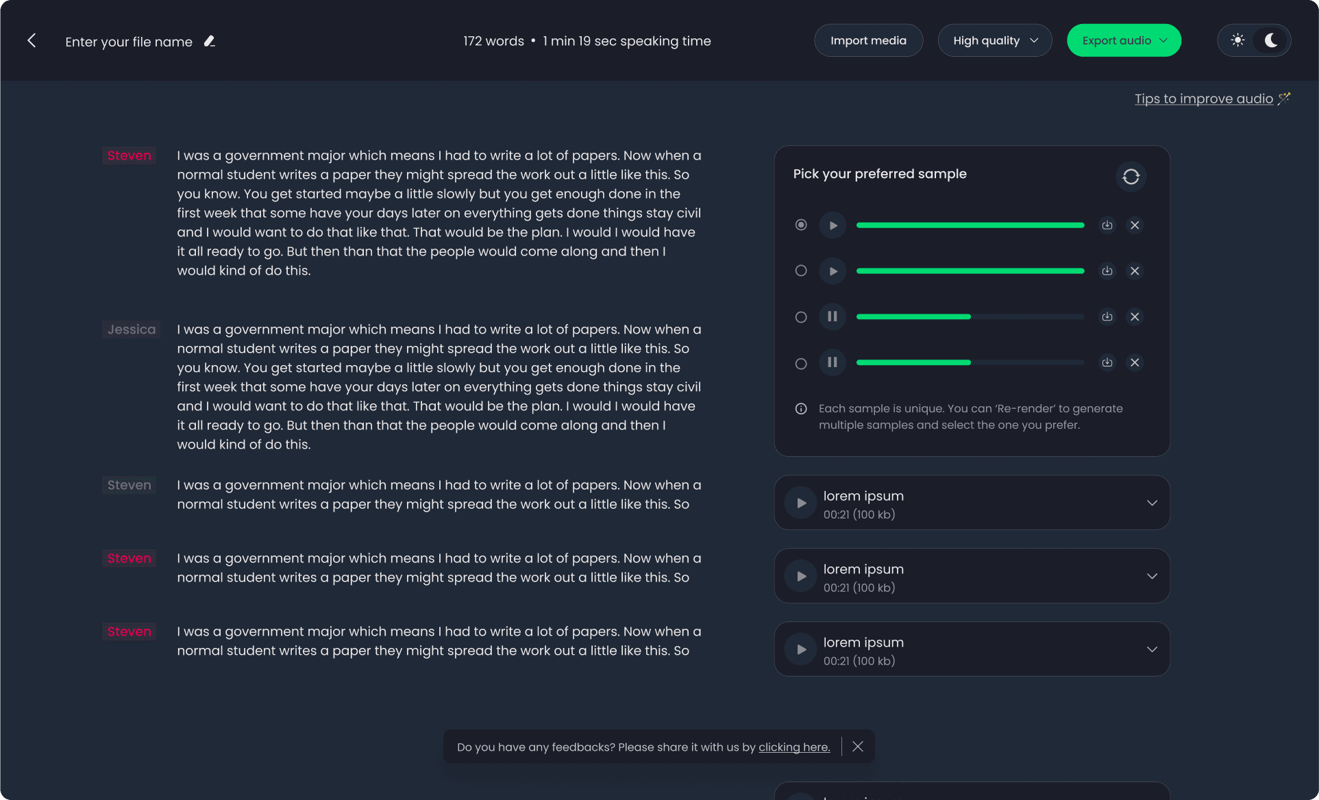This screenshot has height=800, width=1319.
Task: Click the Re-render samples icon
Action: (1131, 176)
